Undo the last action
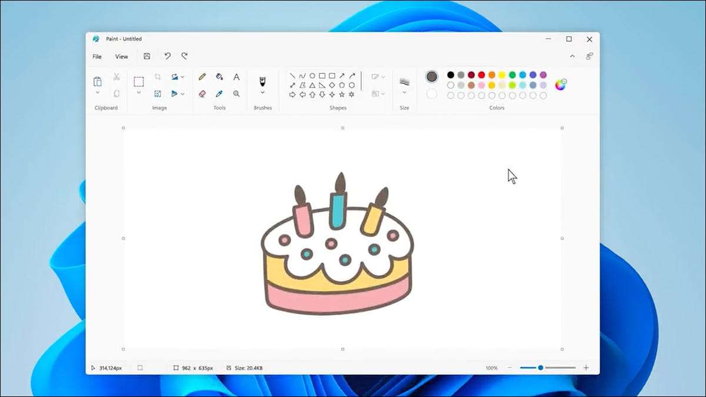 pos(167,56)
